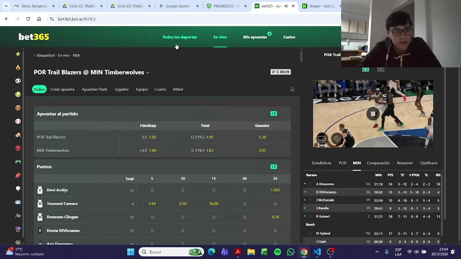
Task: Select the table tennis paddles icon
Action: point(18,229)
